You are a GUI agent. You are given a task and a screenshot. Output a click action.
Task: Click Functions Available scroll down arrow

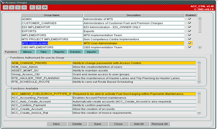tap(199, 113)
